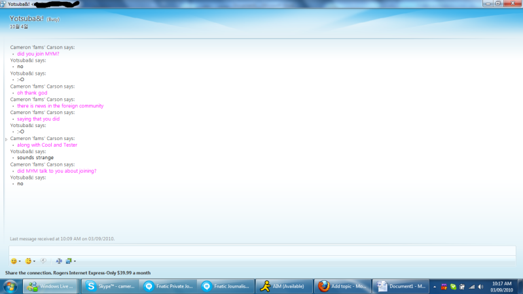Viewport: 523px width, 294px height.
Task: Open the volume speaker tray icon
Action: coord(480,287)
